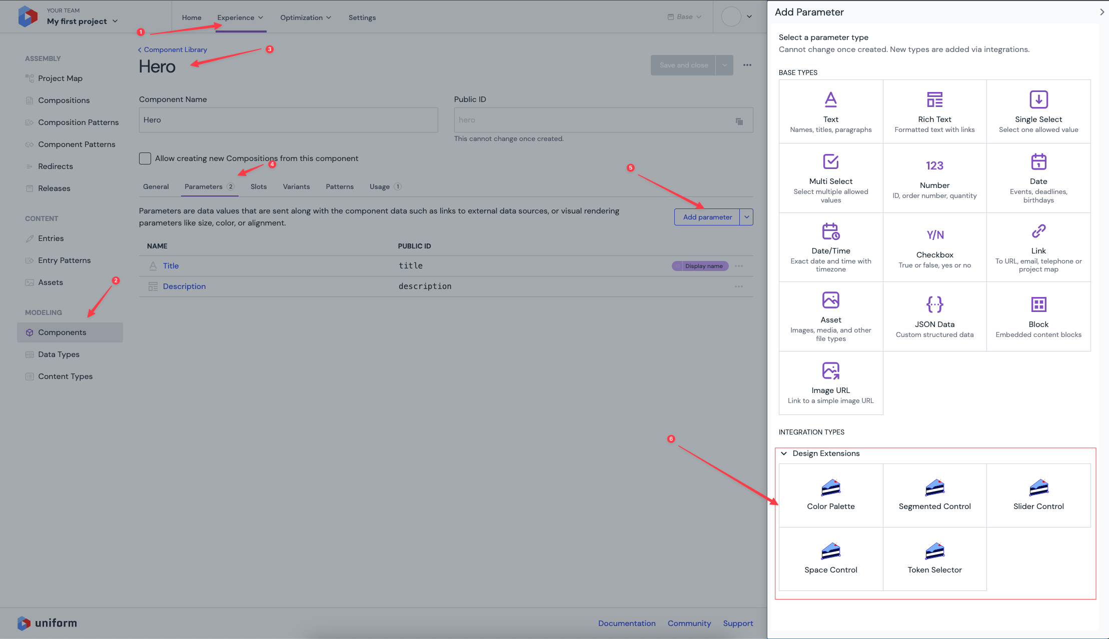Image resolution: width=1109 pixels, height=639 pixels.
Task: Switch to the Slots tab
Action: click(x=258, y=186)
